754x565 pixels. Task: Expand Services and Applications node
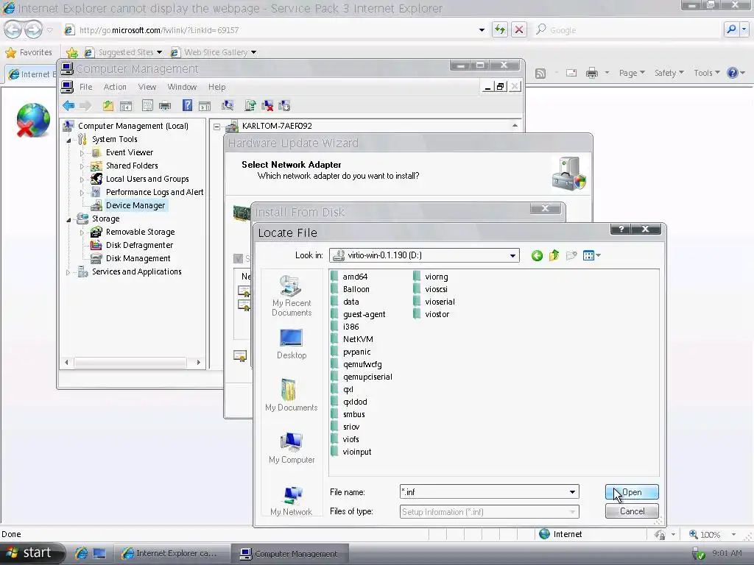pyautogui.click(x=68, y=272)
